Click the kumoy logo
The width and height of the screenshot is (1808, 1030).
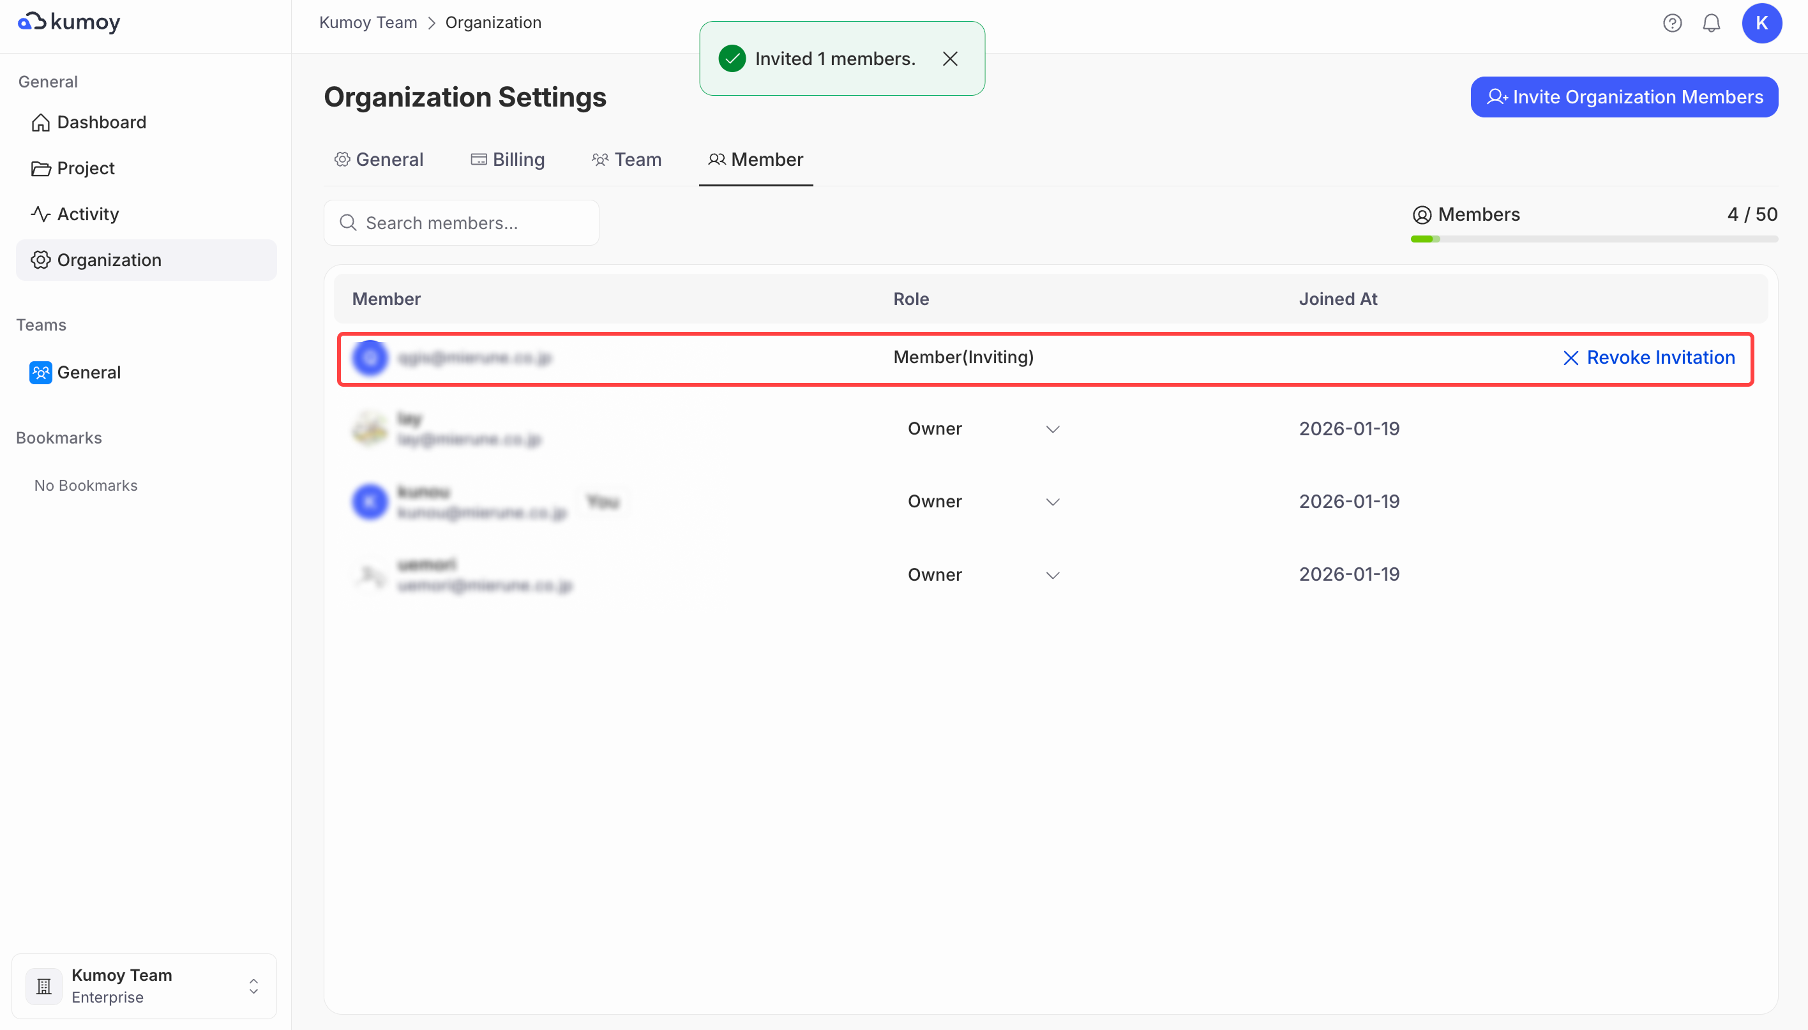(69, 22)
